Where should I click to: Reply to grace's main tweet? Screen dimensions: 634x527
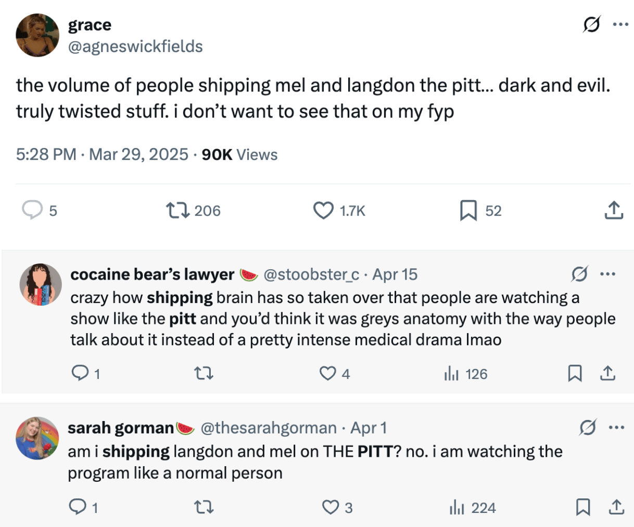tap(32, 210)
